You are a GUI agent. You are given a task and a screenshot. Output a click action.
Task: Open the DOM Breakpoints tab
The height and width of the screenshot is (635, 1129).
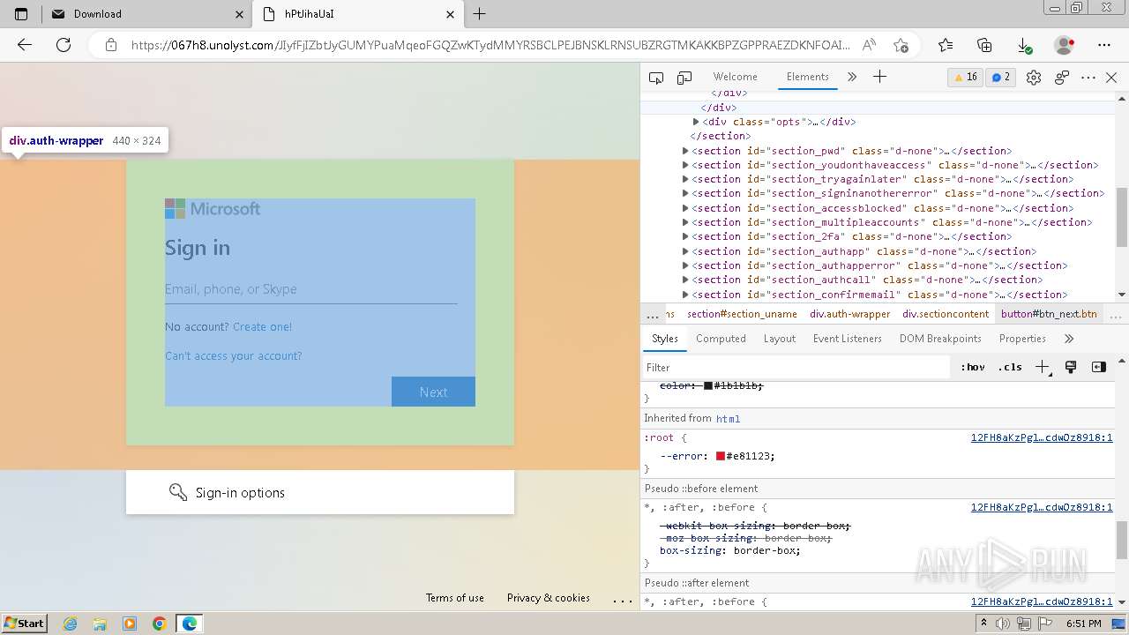tap(940, 339)
